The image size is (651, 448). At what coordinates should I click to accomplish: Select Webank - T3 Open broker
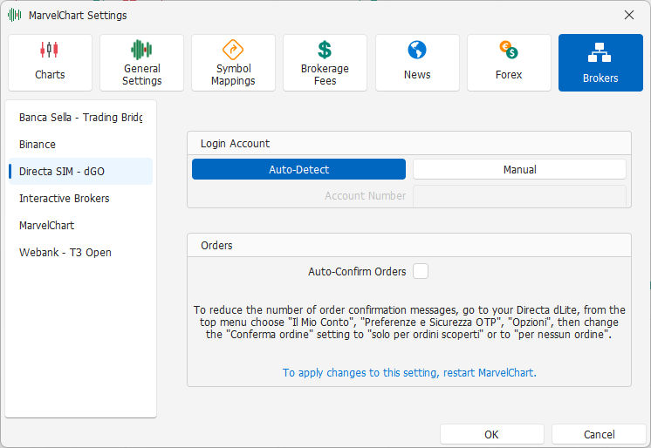pyautogui.click(x=81, y=252)
